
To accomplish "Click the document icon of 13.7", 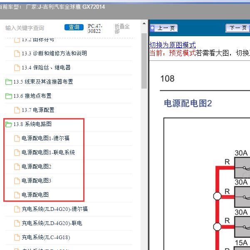I will pos(17,110).
